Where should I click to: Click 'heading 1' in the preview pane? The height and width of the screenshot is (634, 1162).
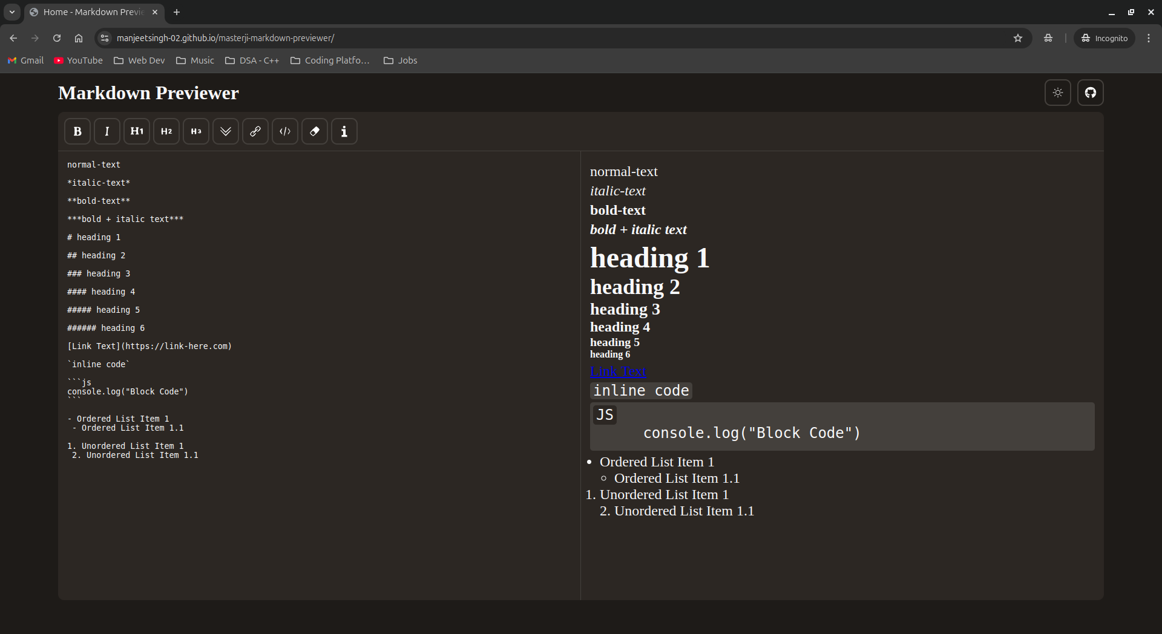tap(649, 258)
